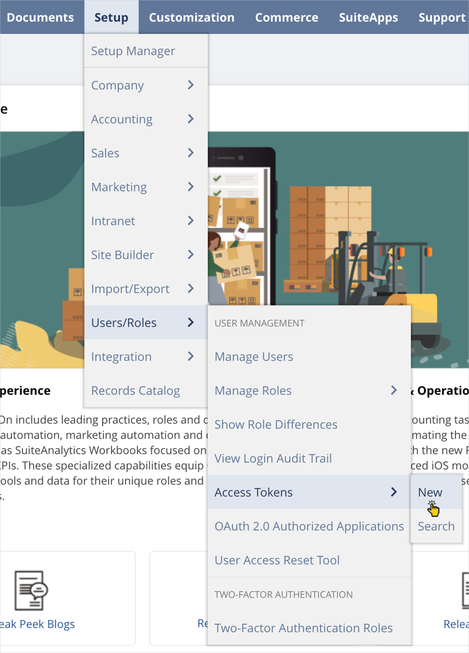Select User Access Reset Tool
This screenshot has height=653, width=469.
click(277, 560)
